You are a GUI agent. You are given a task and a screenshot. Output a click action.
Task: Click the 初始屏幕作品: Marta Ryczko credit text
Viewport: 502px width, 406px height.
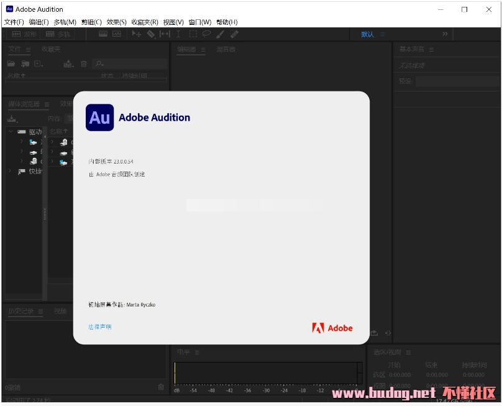(122, 305)
